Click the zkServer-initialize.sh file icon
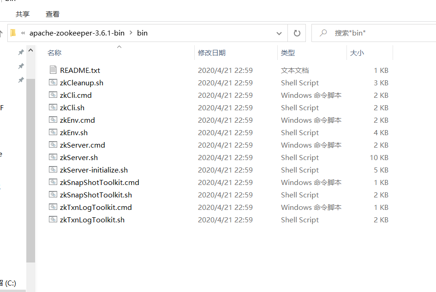436x292 pixels. click(x=53, y=170)
